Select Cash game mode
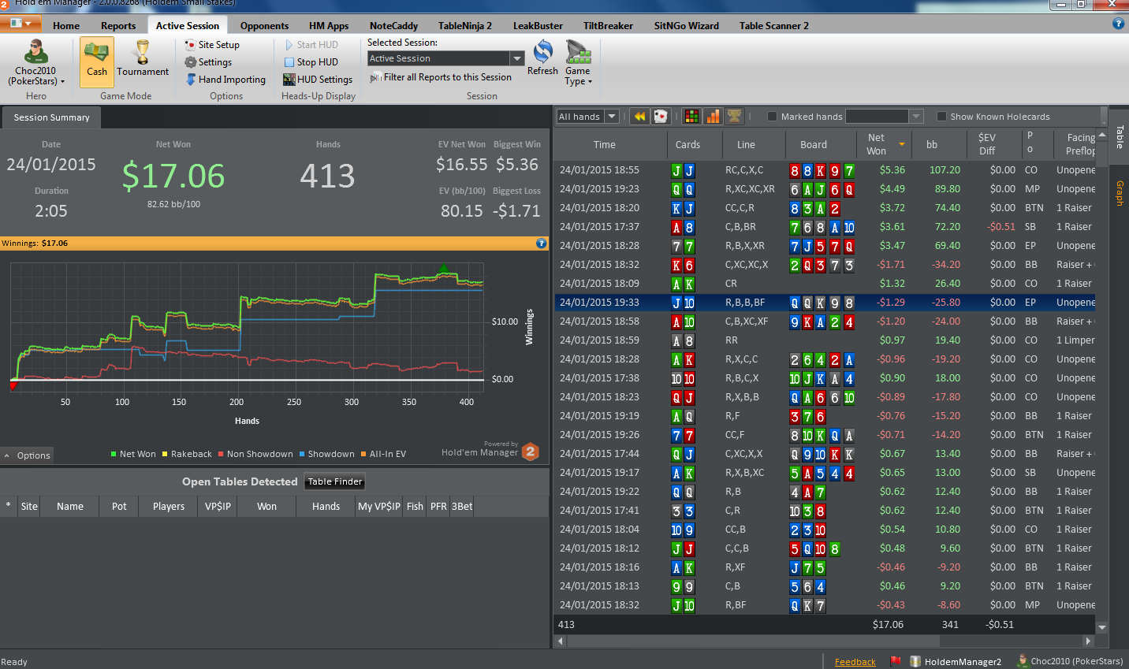 (x=97, y=61)
